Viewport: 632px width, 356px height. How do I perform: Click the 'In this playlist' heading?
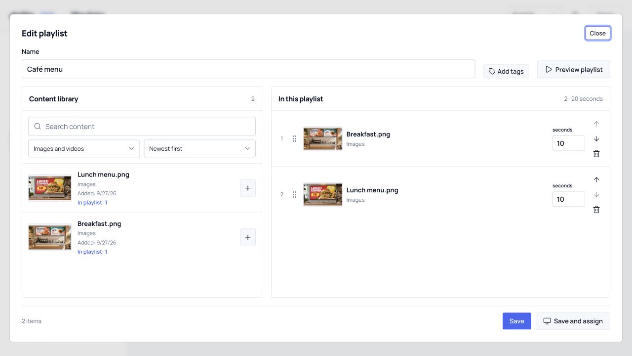[301, 99]
